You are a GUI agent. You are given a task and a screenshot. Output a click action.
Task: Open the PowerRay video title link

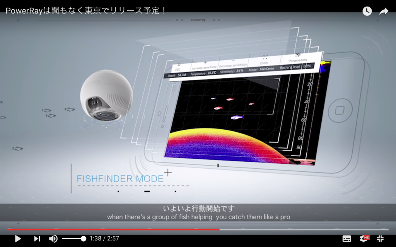(x=86, y=10)
